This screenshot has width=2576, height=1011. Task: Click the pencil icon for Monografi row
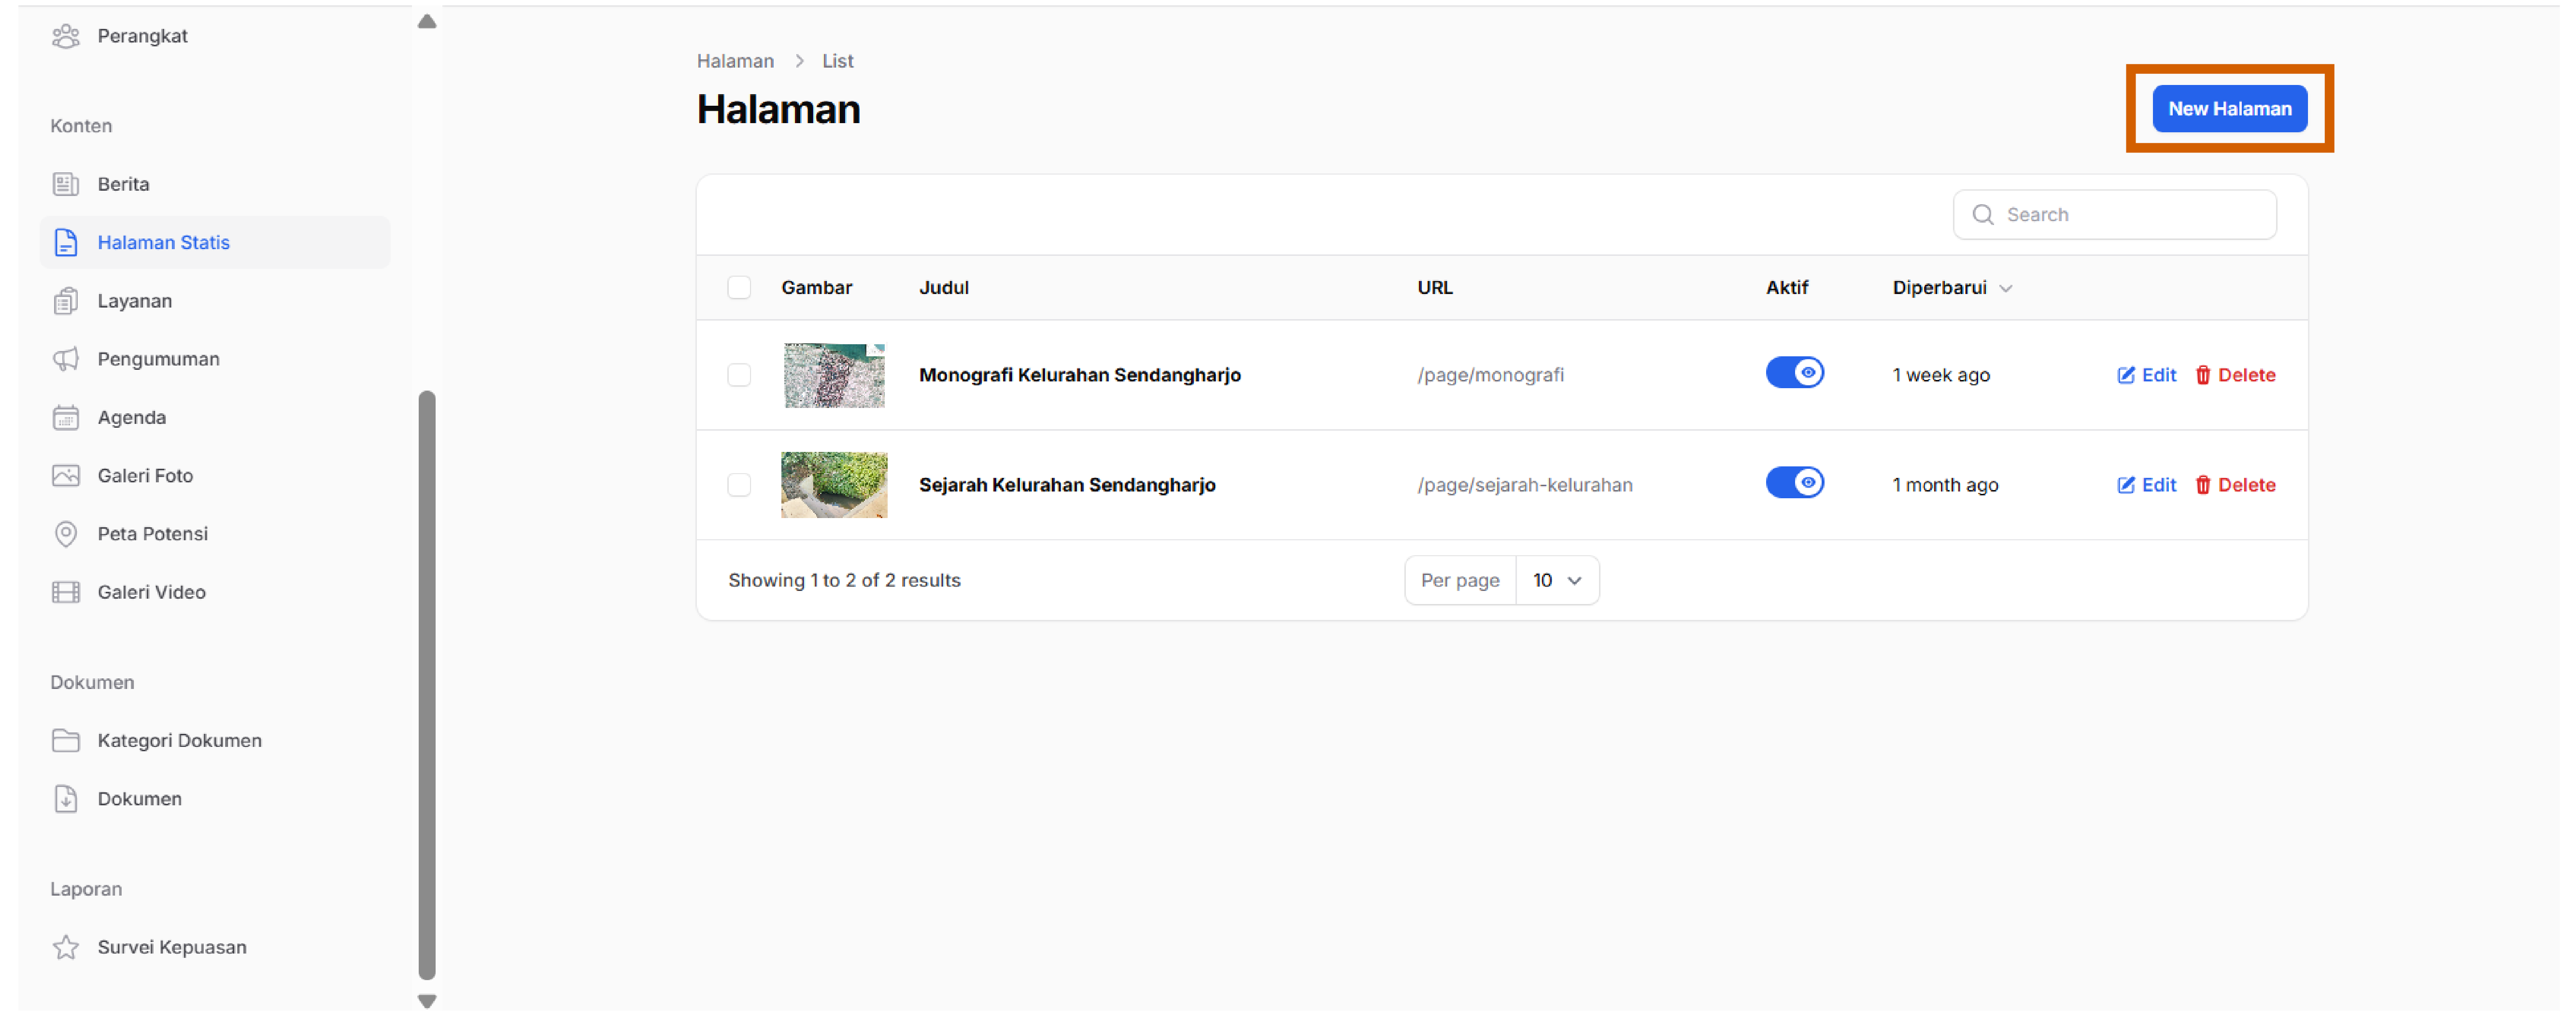[2126, 375]
